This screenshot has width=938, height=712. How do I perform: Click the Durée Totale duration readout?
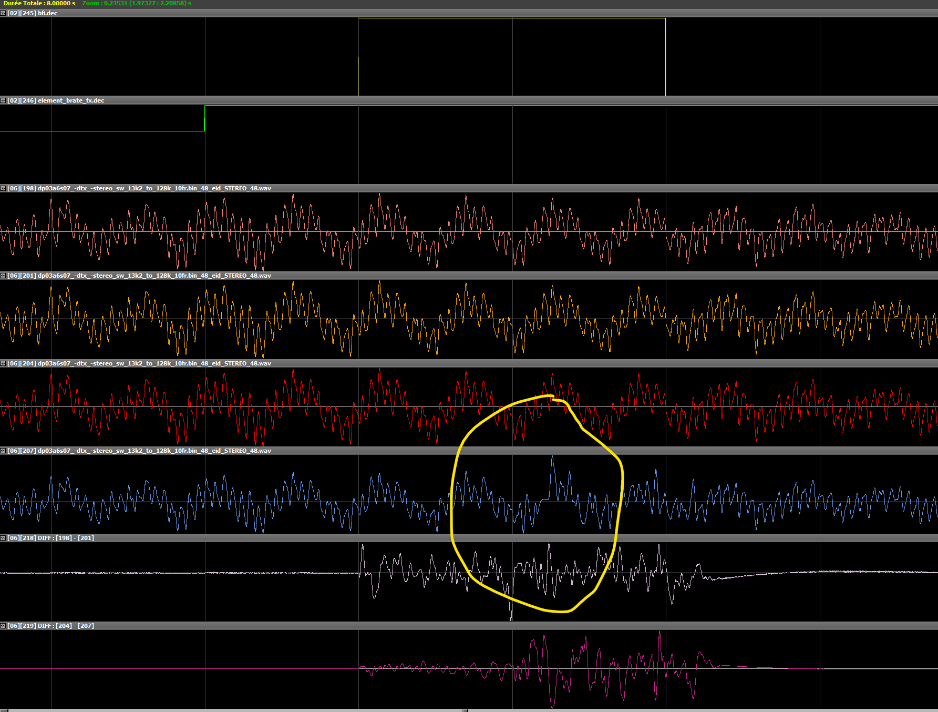(39, 3)
